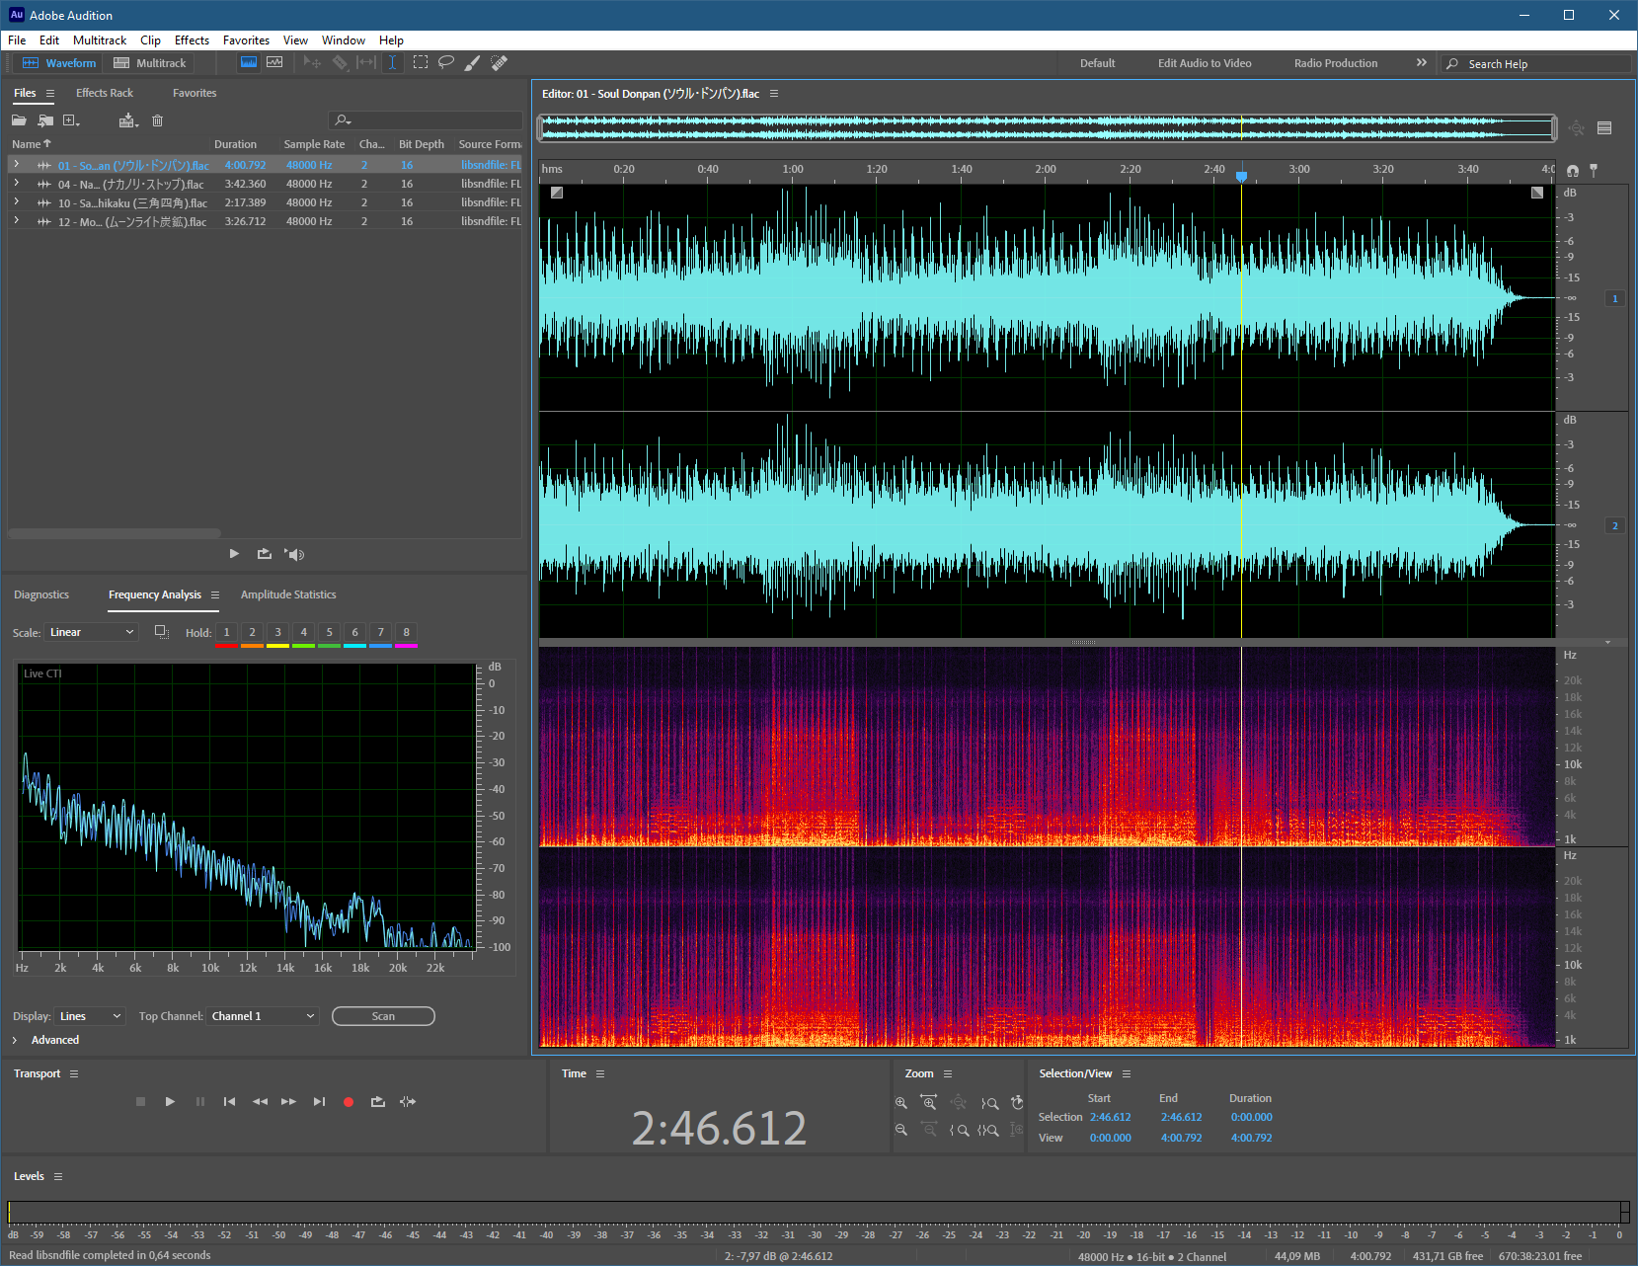Toggle Loop Playback in Files panel
1638x1266 pixels.
(x=265, y=554)
